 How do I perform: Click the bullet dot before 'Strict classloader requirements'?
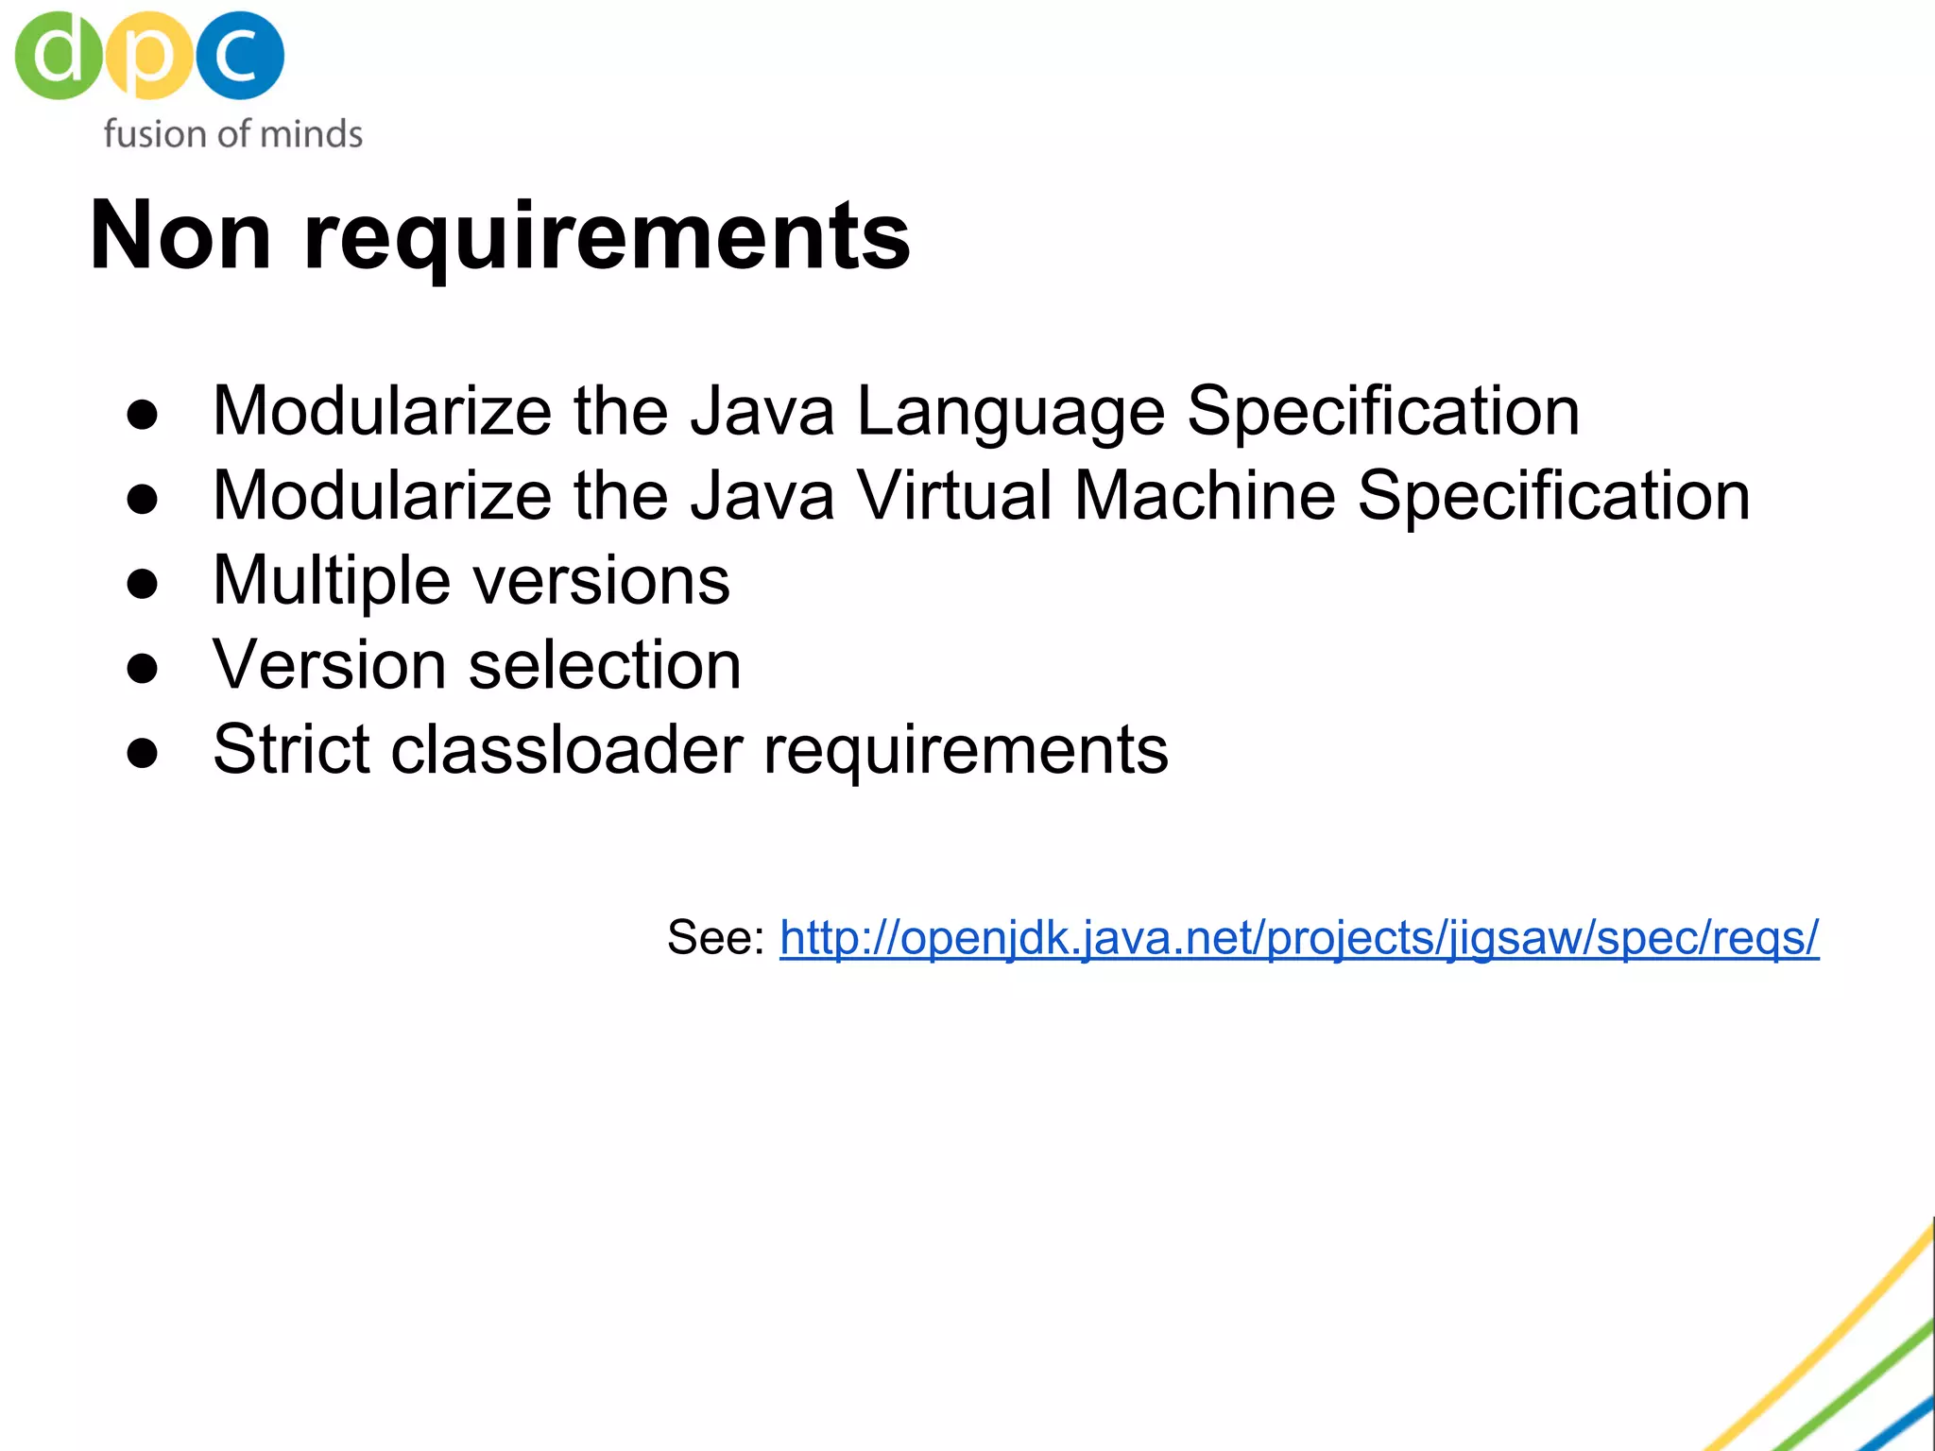142,753
